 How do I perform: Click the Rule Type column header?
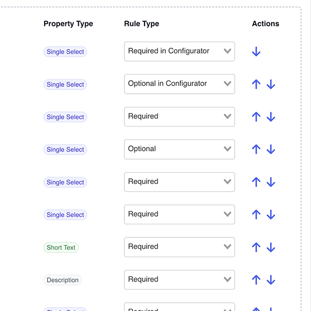pos(142,24)
